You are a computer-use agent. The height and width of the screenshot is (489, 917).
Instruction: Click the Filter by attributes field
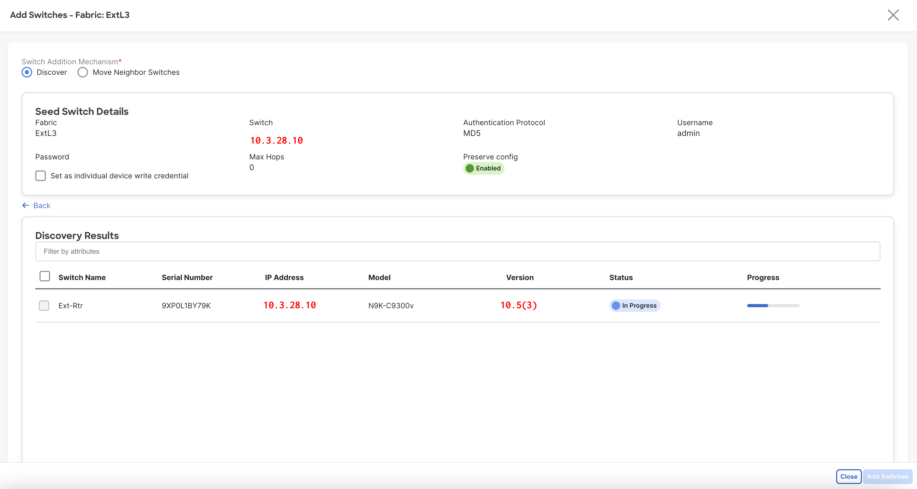tap(457, 251)
